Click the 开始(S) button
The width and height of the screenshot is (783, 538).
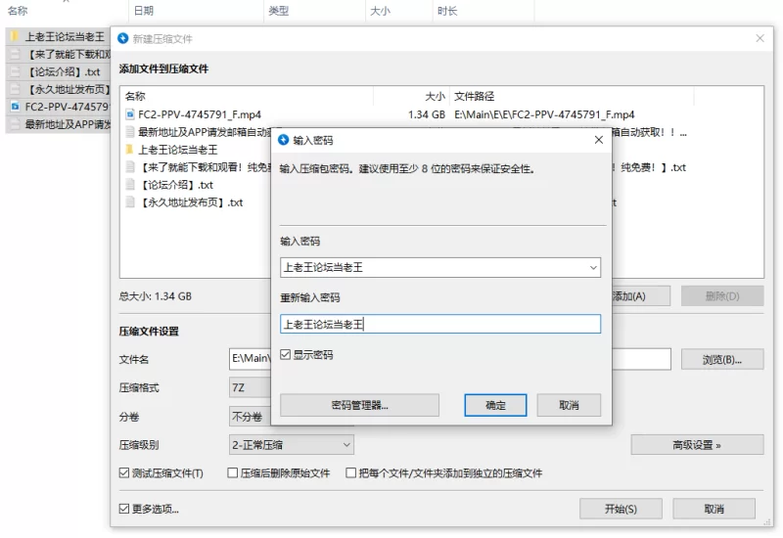pos(621,509)
